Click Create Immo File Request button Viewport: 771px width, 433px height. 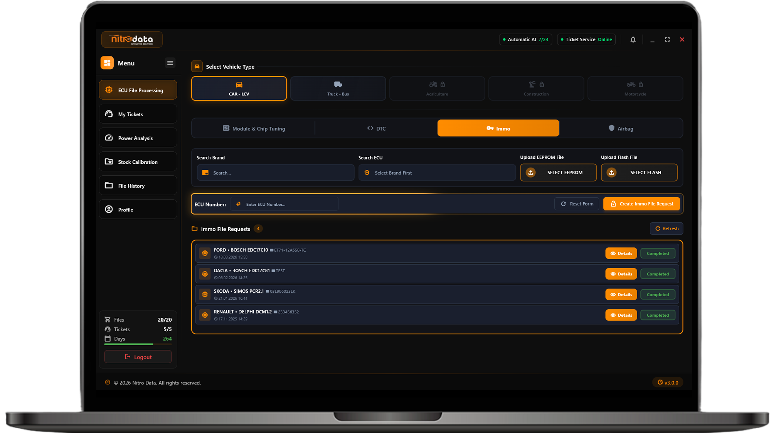(641, 204)
